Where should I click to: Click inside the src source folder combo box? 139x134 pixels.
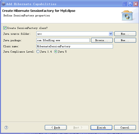click(73, 34)
